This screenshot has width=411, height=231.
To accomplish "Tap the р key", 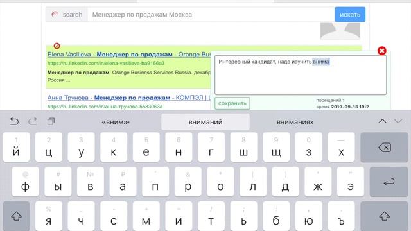I will [188, 182].
